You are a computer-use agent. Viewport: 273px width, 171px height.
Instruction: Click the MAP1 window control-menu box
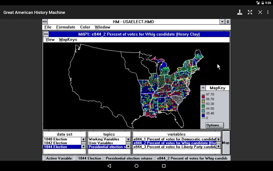pos(46,34)
